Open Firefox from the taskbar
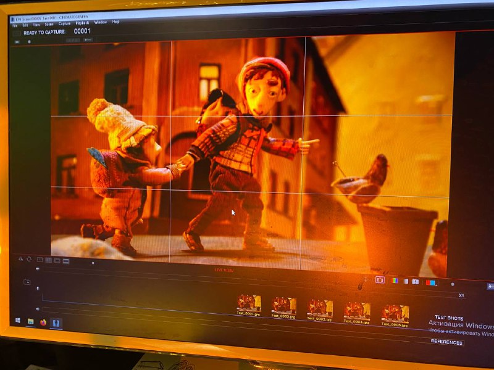This screenshot has height=370, width=494. coord(43,322)
